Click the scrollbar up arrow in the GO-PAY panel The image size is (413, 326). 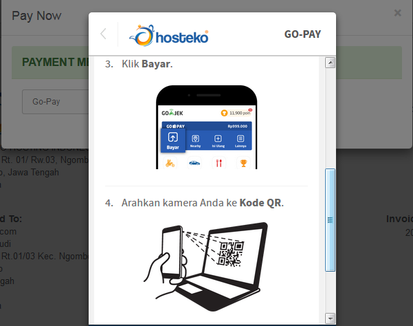pos(330,63)
